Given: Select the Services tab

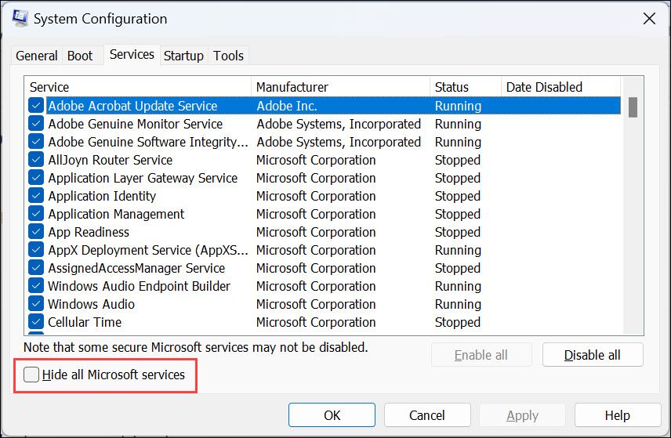Looking at the screenshot, I should (x=132, y=55).
